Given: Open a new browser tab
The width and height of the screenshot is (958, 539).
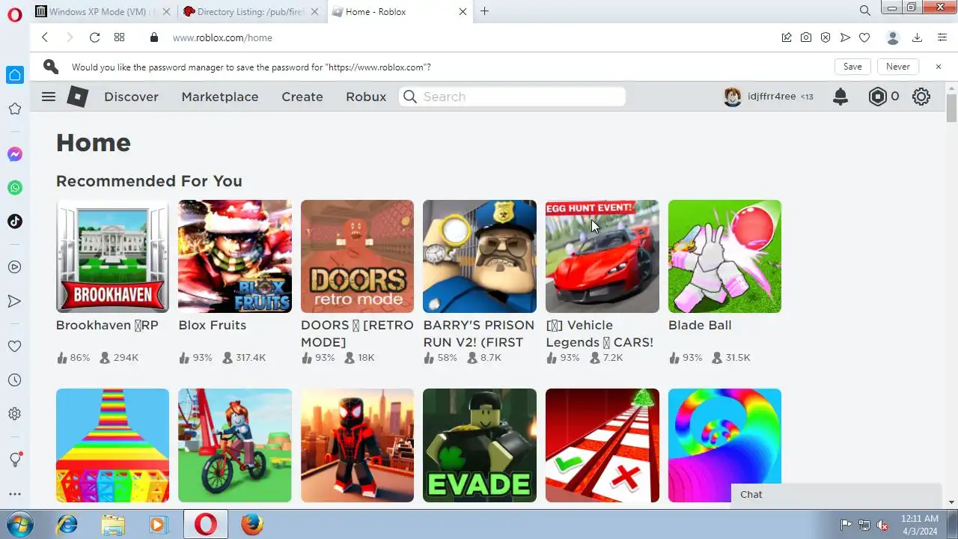Looking at the screenshot, I should tap(484, 11).
